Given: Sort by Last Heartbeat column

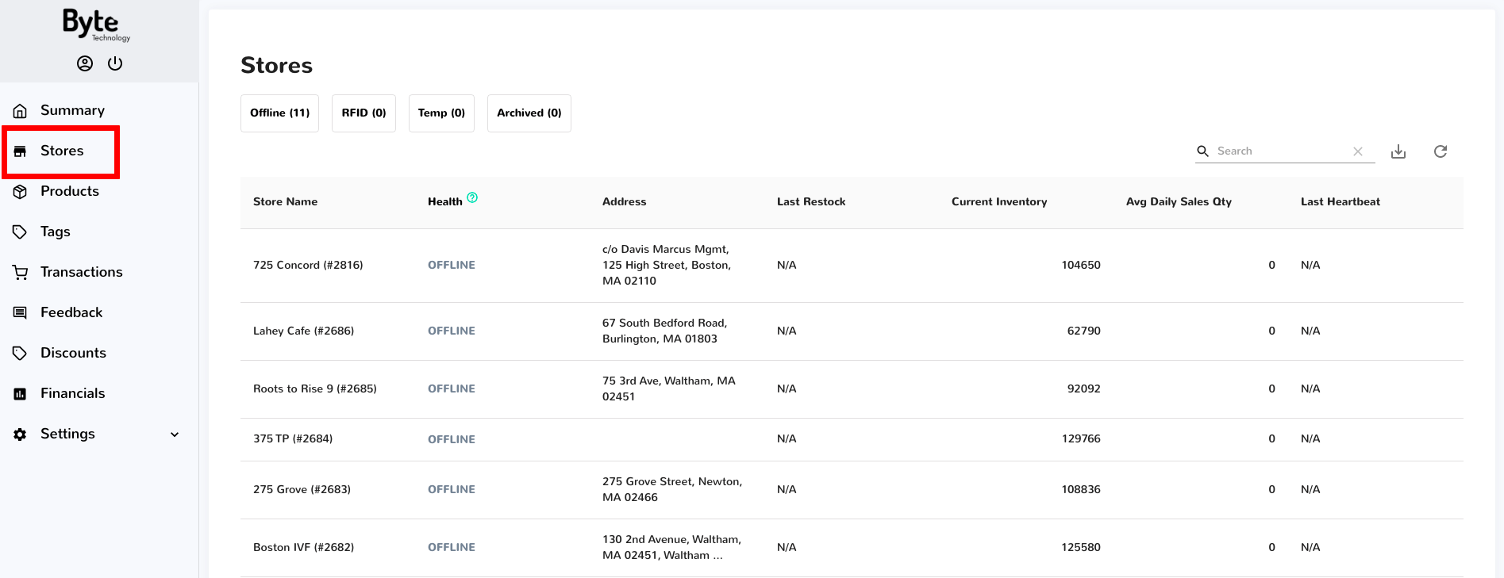Looking at the screenshot, I should tap(1340, 202).
